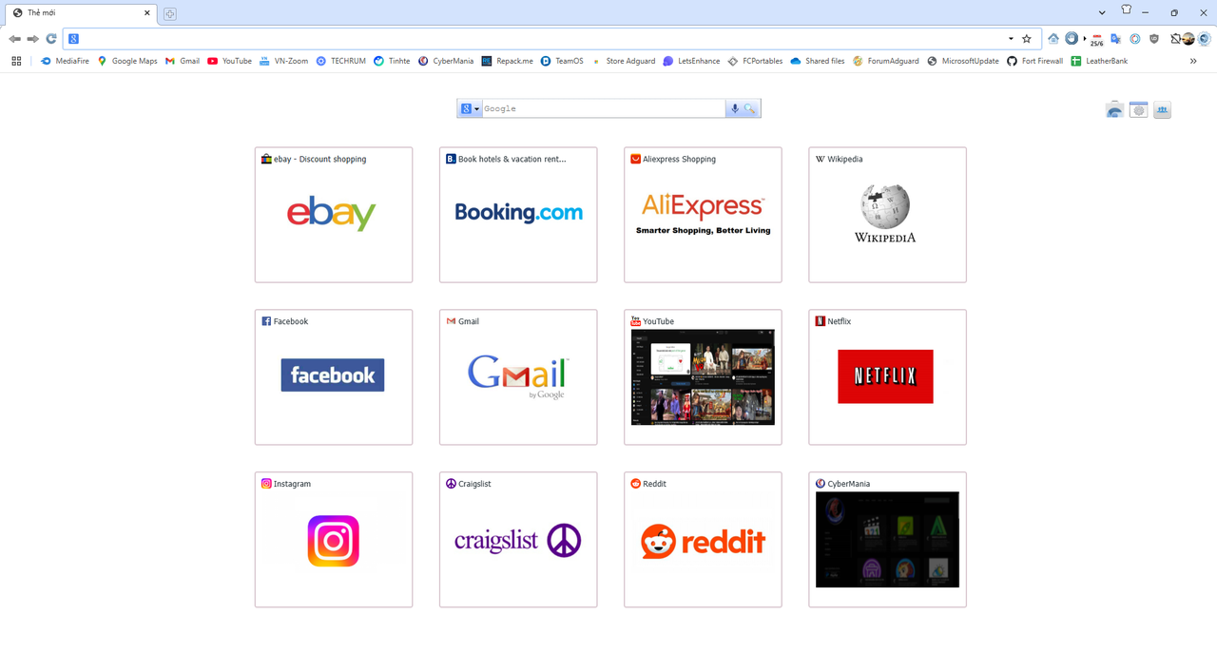Open the Google Maps bookmark
This screenshot has height=653, width=1217.
coord(127,61)
